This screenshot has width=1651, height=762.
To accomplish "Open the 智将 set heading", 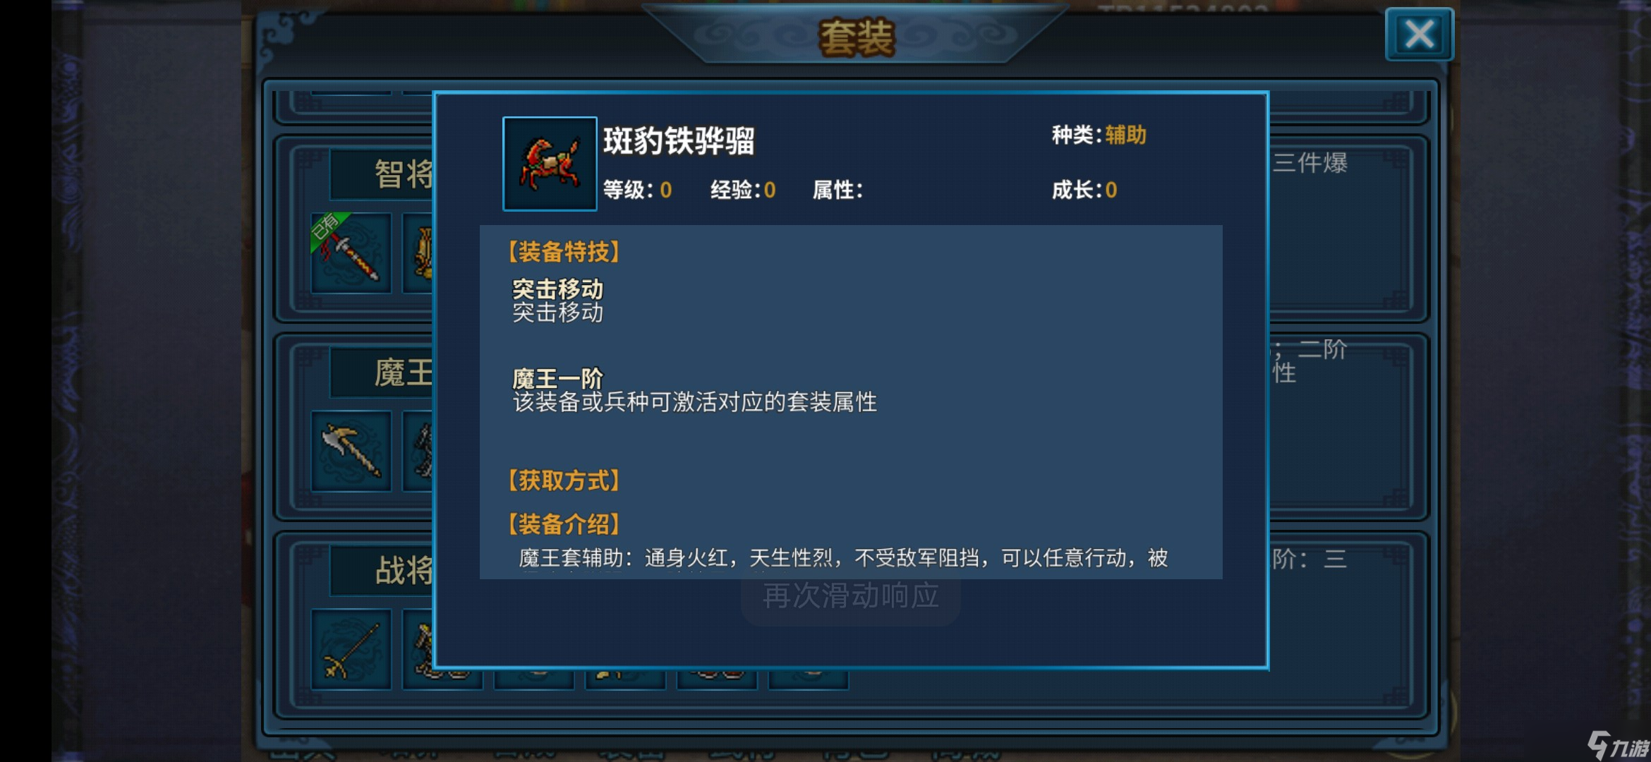I will 403,174.
